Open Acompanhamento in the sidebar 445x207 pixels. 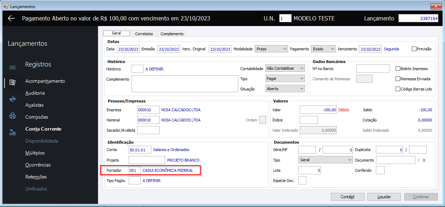click(x=45, y=81)
